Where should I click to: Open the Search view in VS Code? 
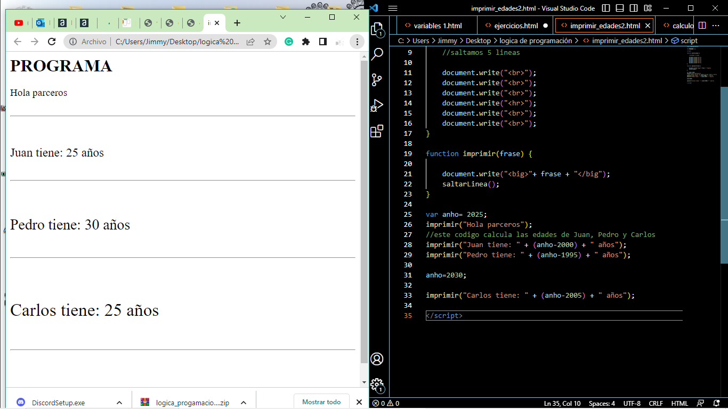pyautogui.click(x=377, y=54)
